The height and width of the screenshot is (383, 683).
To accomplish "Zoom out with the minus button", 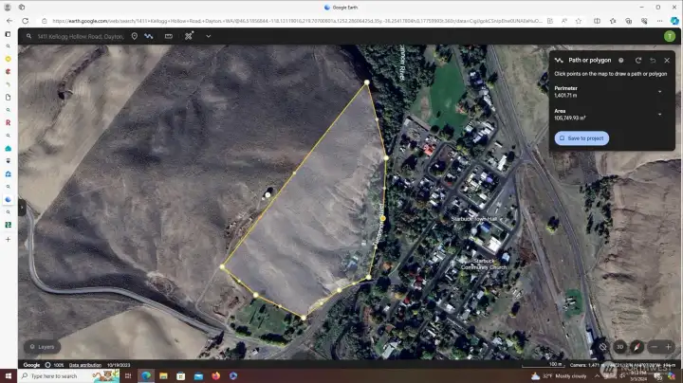I will pyautogui.click(x=655, y=347).
